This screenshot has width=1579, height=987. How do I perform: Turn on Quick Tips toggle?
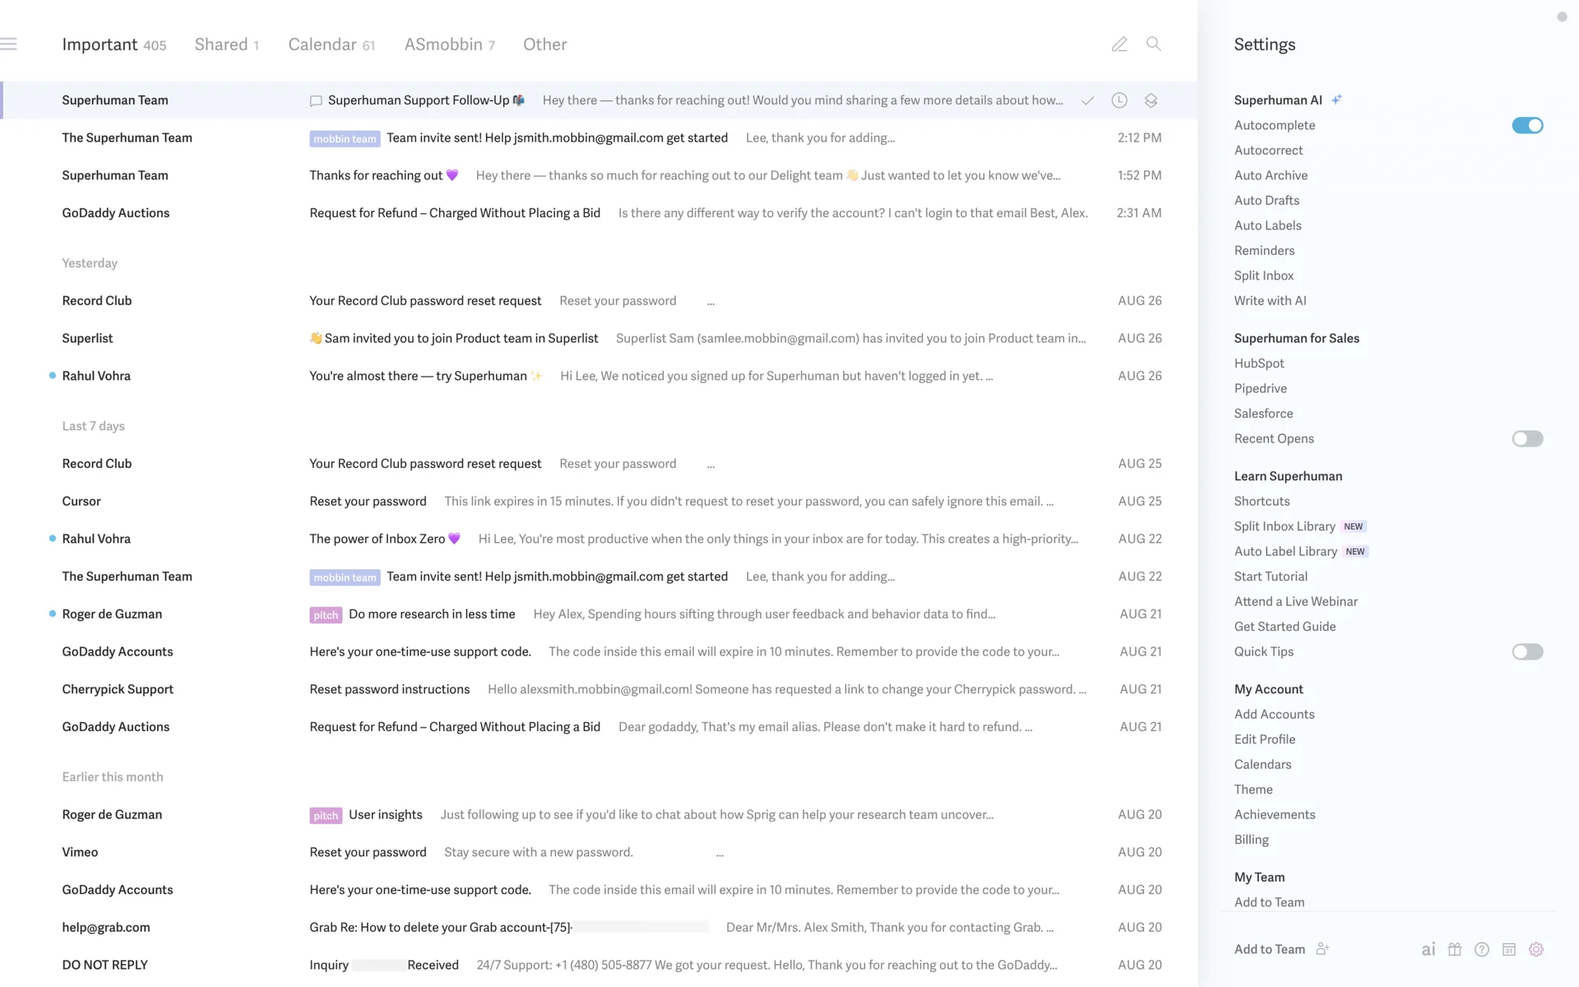1527,651
